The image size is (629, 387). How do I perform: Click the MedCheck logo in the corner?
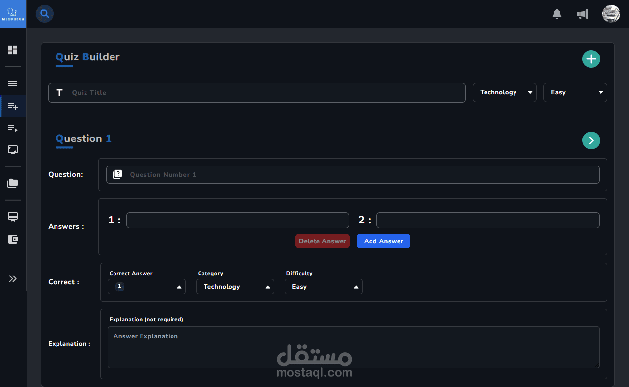[13, 14]
